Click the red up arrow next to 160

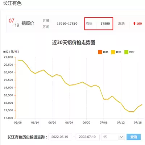[x=134, y=24]
